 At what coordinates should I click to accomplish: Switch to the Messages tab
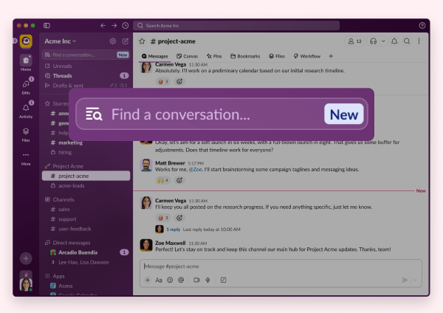coord(155,56)
